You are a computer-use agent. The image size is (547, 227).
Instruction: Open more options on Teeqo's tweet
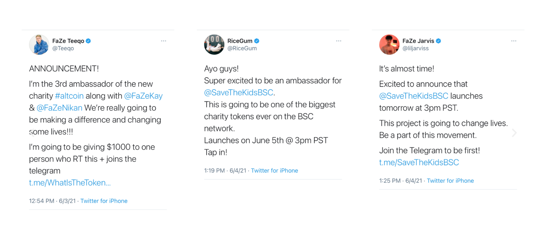[164, 41]
